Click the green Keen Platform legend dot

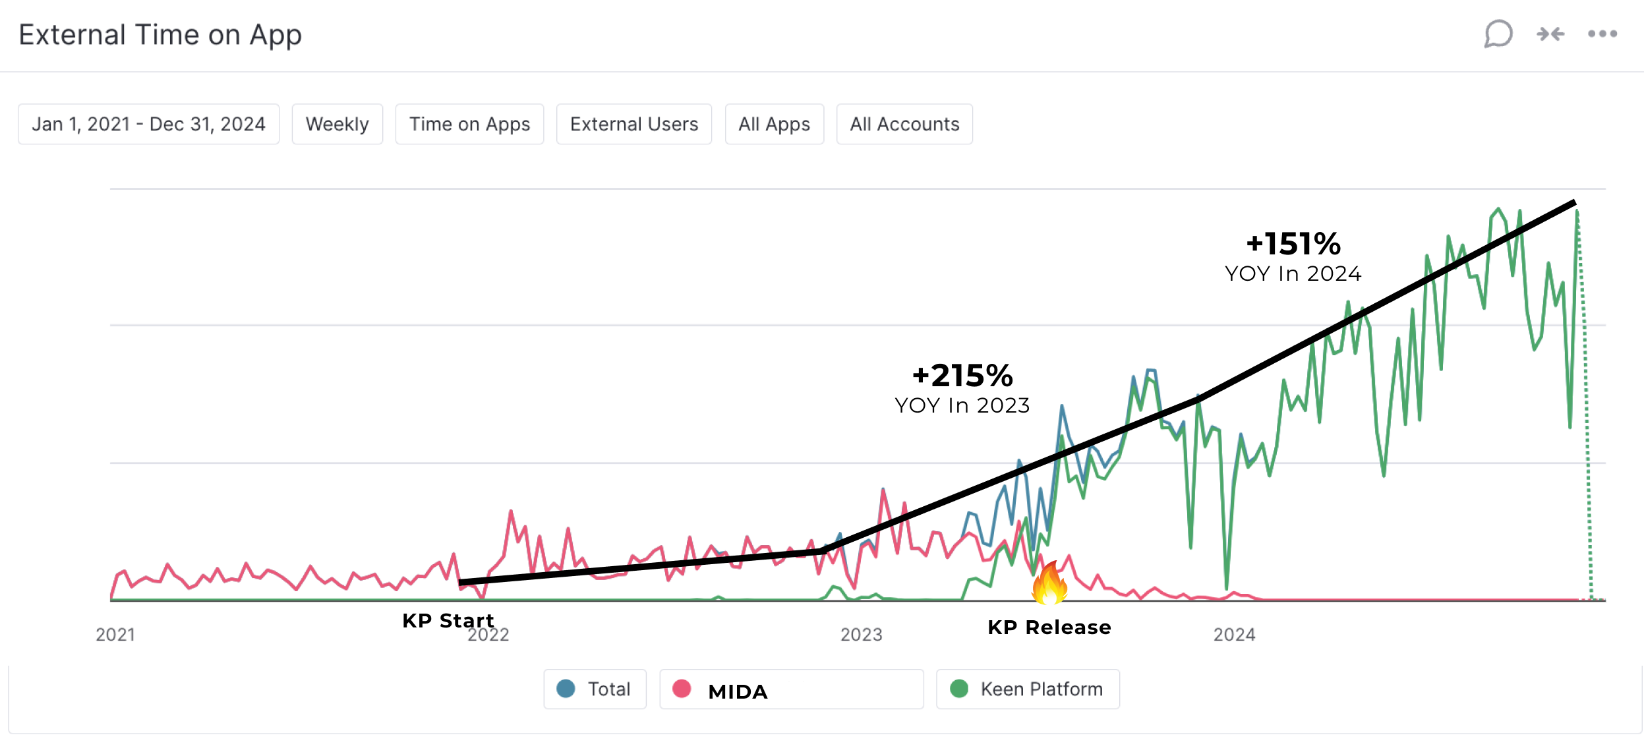(x=959, y=689)
